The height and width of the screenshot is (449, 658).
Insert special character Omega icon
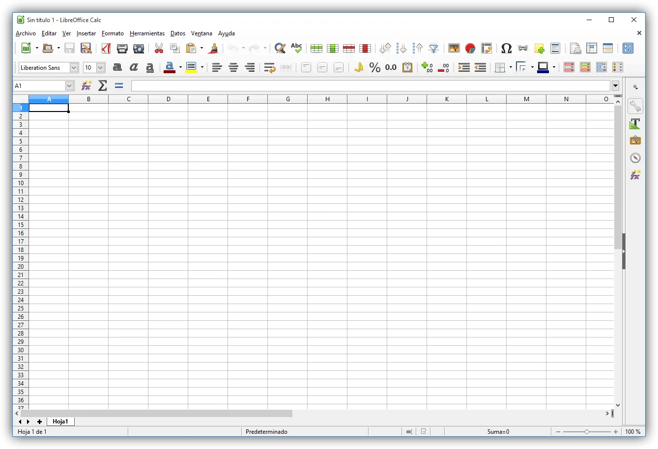tap(507, 48)
